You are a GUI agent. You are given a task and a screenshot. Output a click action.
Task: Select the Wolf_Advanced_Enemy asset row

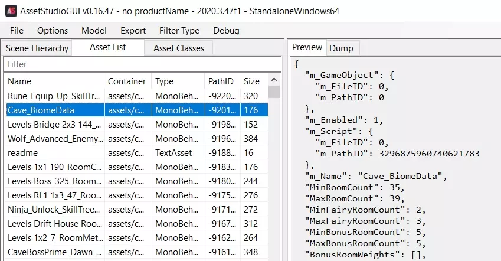click(53, 139)
